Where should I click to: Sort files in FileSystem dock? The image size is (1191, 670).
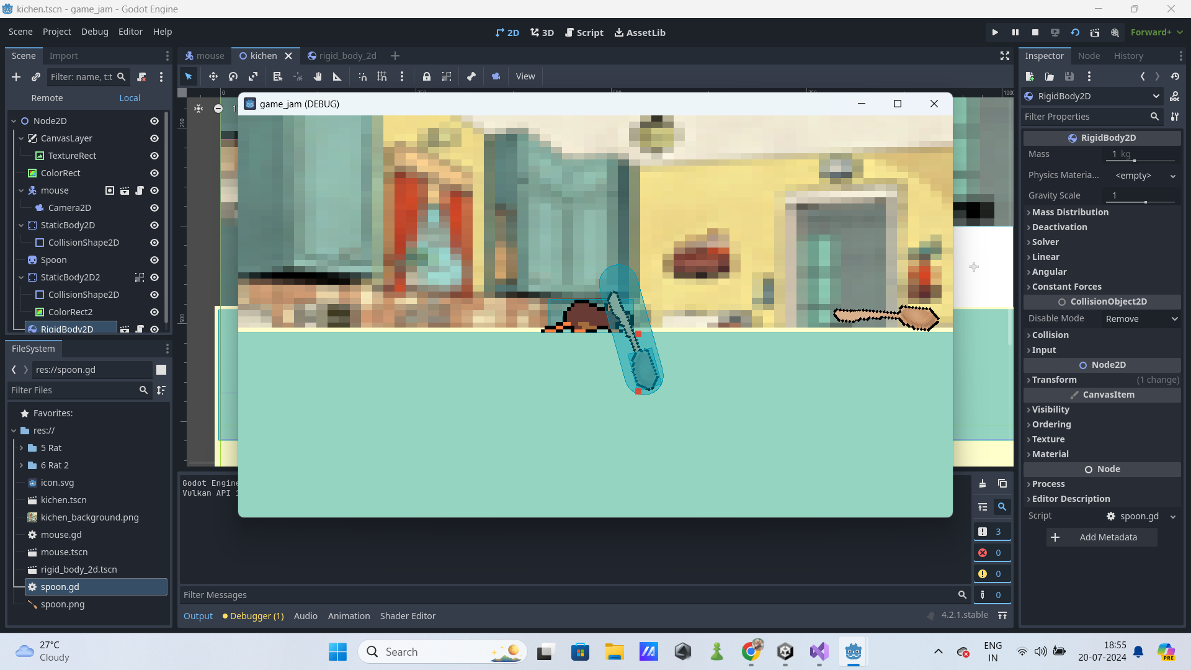[x=161, y=390]
